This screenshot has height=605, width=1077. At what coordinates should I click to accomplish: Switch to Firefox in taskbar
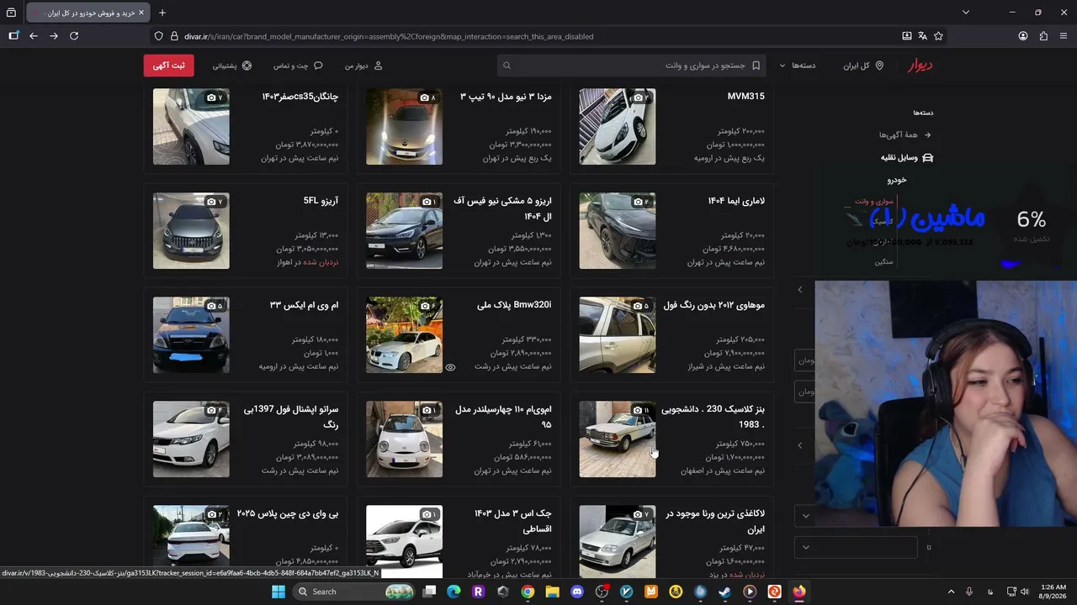point(798,592)
